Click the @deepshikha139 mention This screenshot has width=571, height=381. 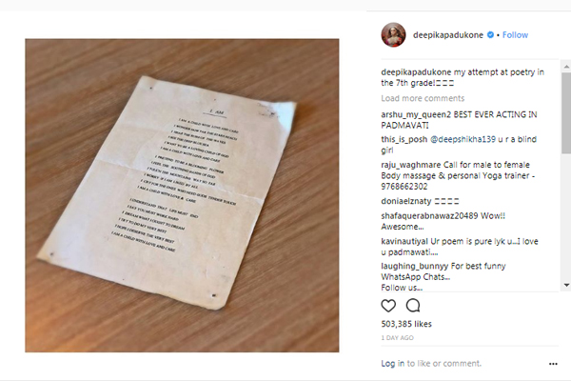point(463,139)
